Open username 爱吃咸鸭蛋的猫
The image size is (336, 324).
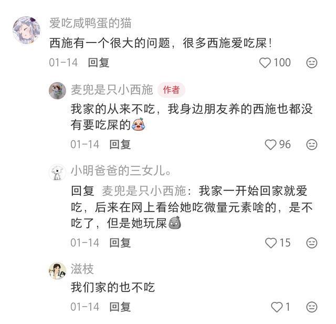tap(90, 23)
